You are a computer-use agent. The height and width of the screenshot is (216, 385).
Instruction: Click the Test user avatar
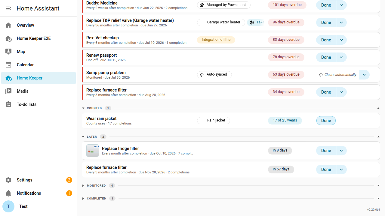[x=8, y=206]
